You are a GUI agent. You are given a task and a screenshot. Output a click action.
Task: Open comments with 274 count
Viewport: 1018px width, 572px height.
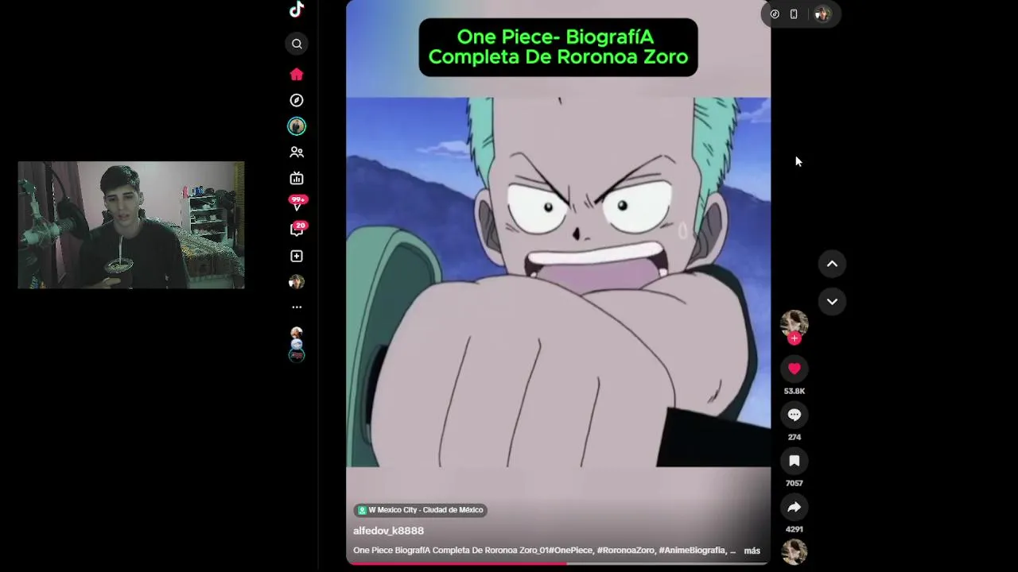794,415
